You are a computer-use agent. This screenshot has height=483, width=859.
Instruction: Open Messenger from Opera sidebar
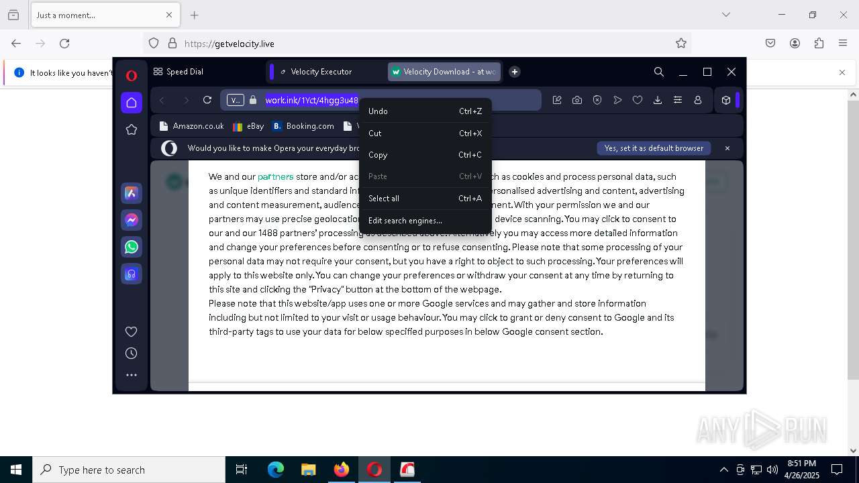pyautogui.click(x=132, y=220)
